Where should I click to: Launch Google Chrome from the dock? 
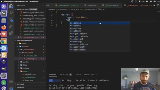(4, 41)
